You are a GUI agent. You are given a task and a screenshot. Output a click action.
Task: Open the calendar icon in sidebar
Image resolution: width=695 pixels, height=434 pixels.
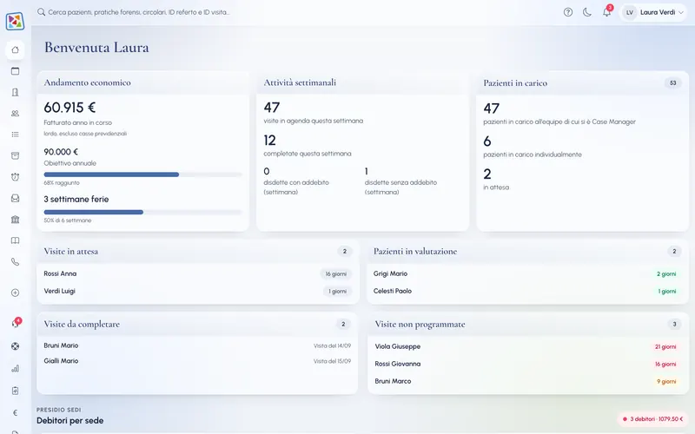click(x=15, y=71)
